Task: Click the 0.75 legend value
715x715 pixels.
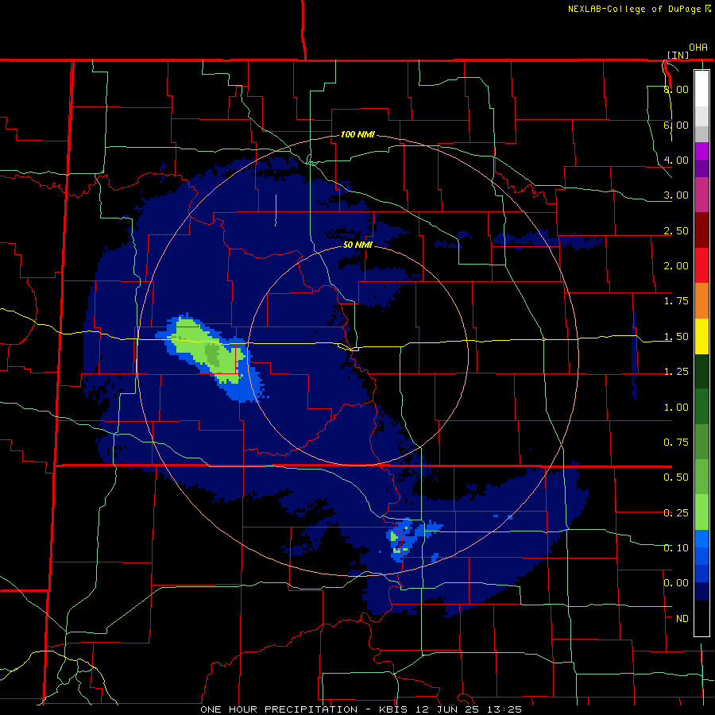Action: tap(676, 443)
